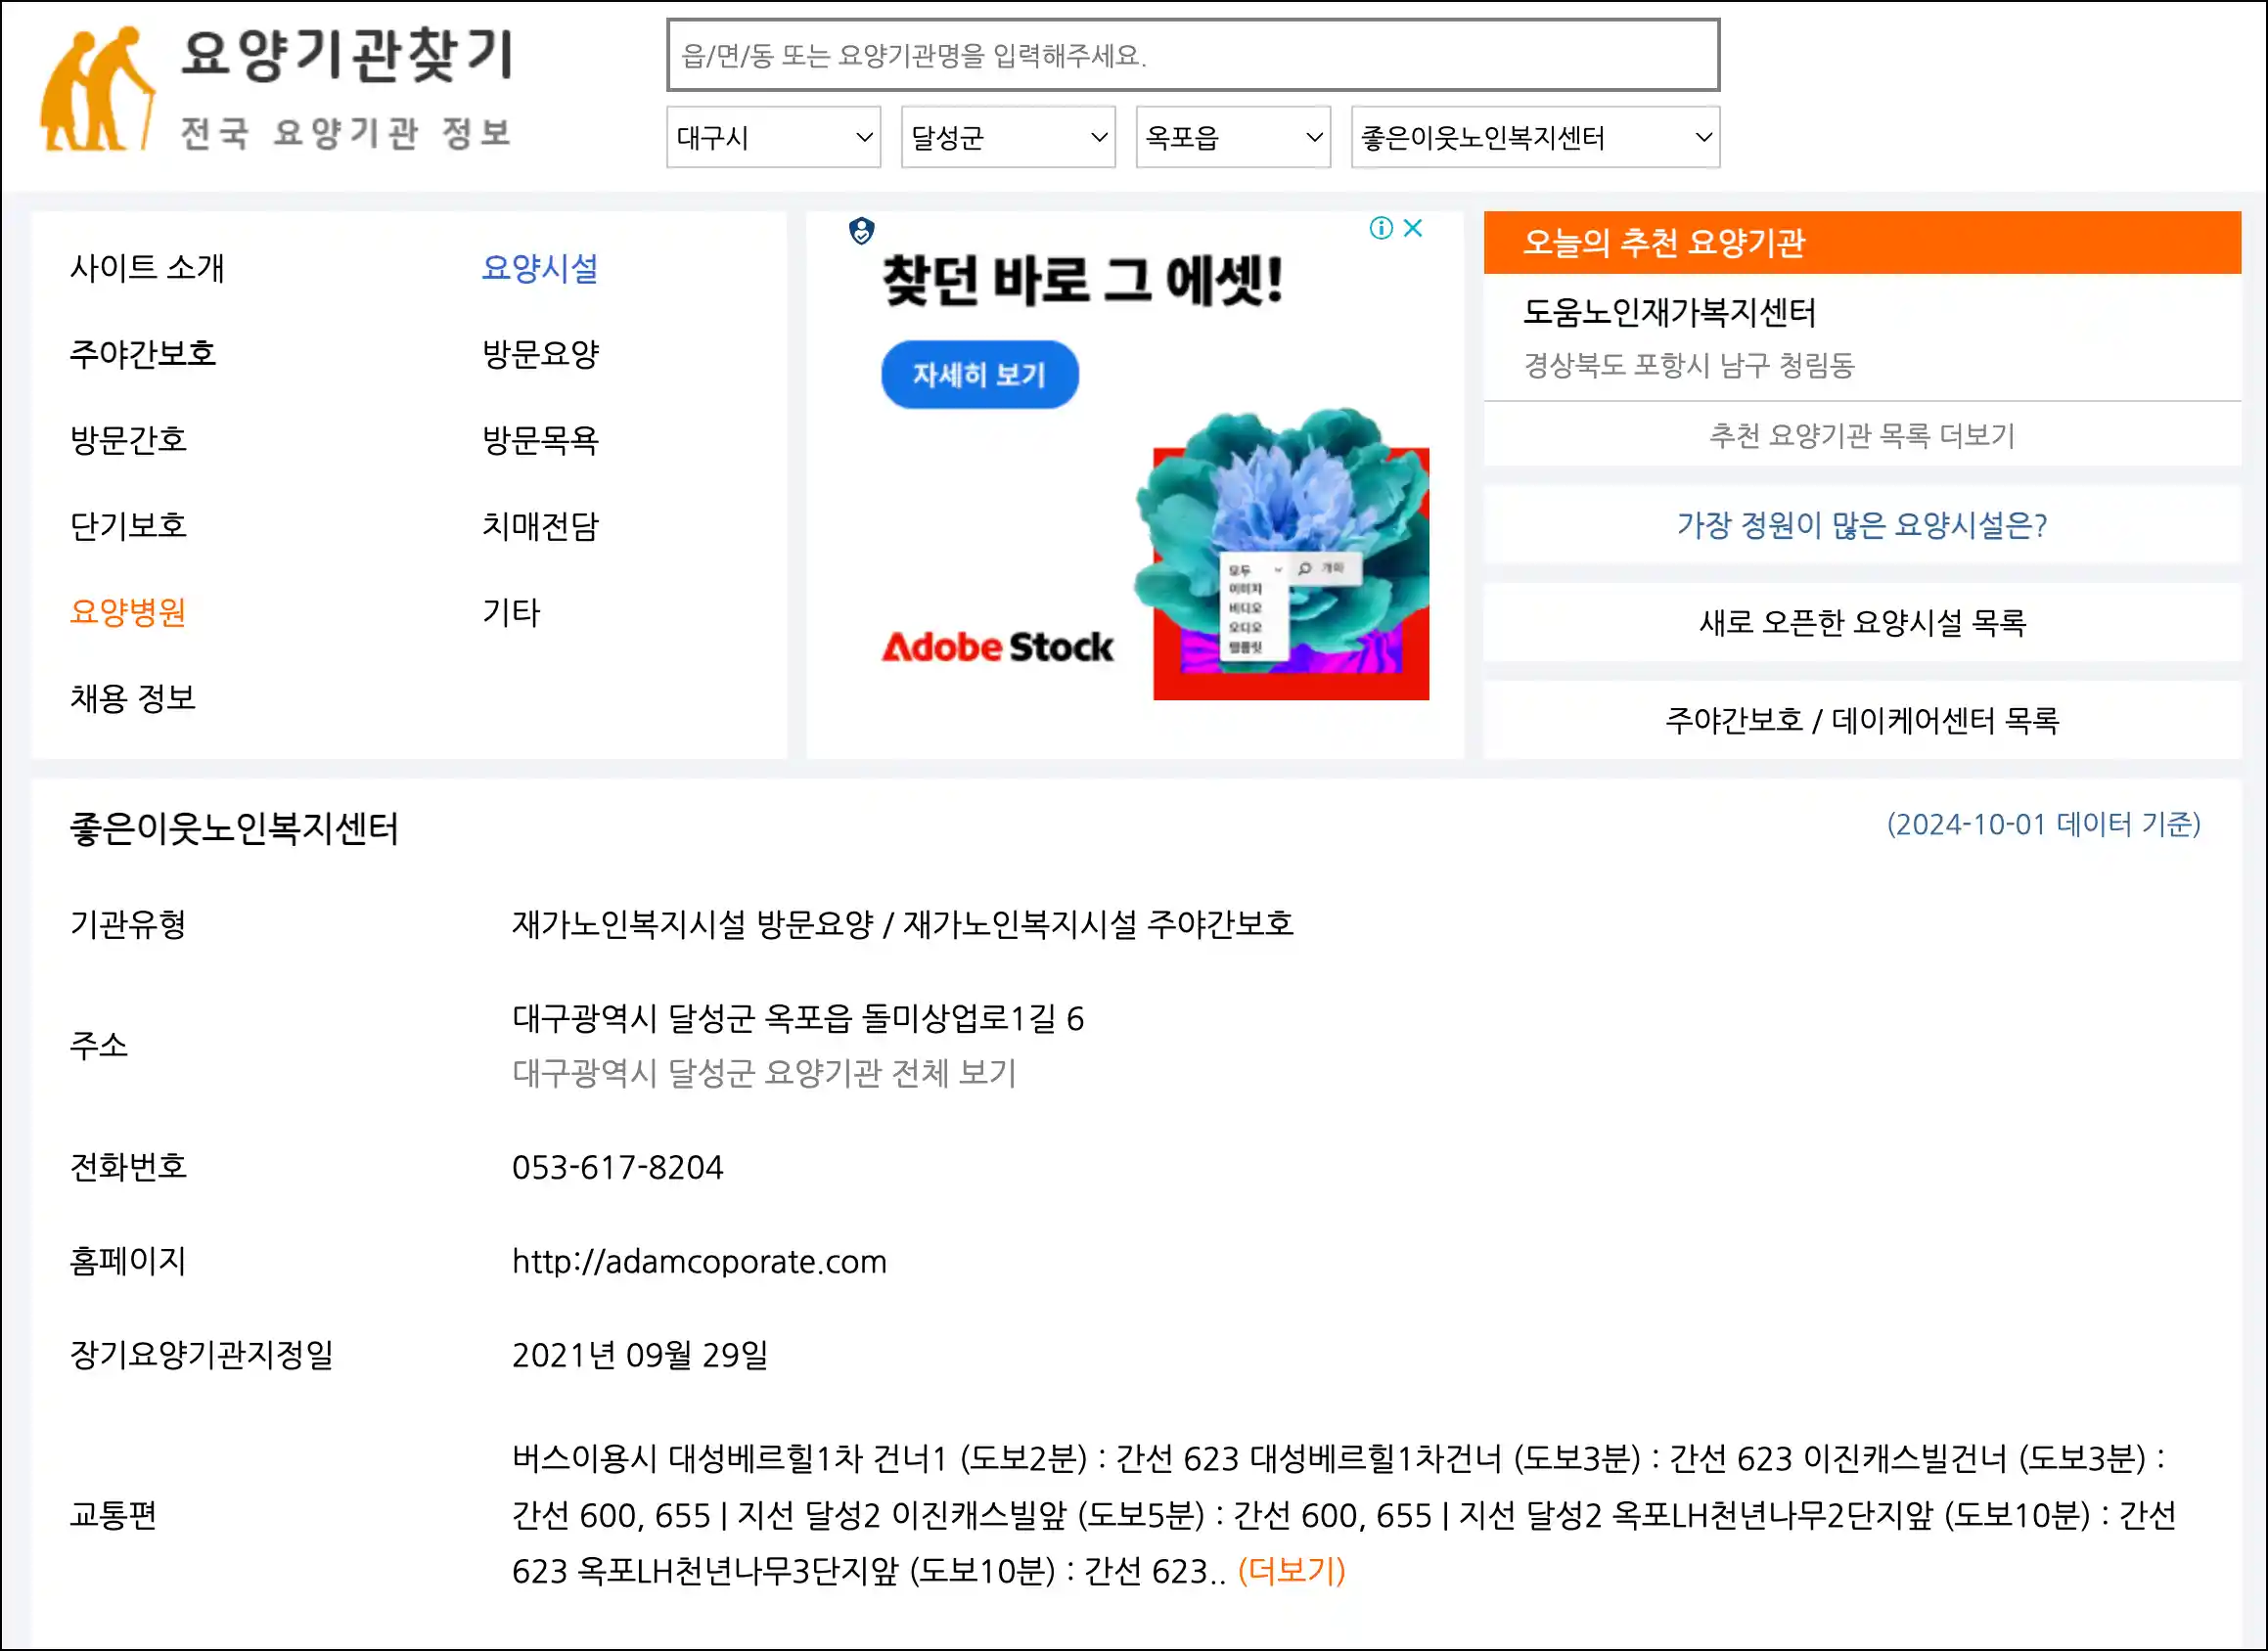Click the 경상북도 포항시 남구 청림동 address text
Viewport: 2268px width, 1651px height.
(x=1688, y=365)
